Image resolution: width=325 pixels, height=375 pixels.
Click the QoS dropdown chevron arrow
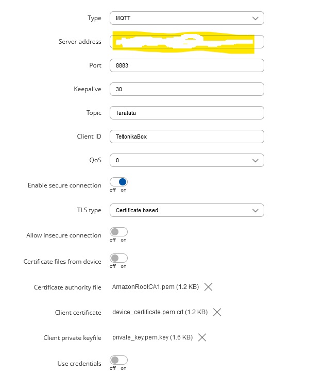point(255,161)
